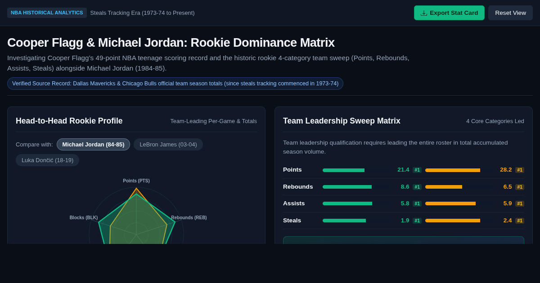The height and width of the screenshot is (283, 540).
Task: Reset the view with Reset View button
Action: click(510, 13)
